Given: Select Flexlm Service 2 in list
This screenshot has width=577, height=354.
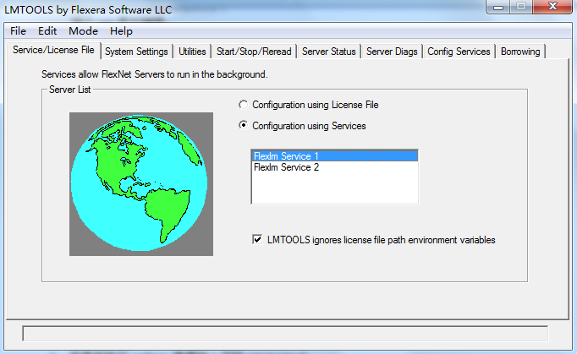Looking at the screenshot, I should point(335,167).
